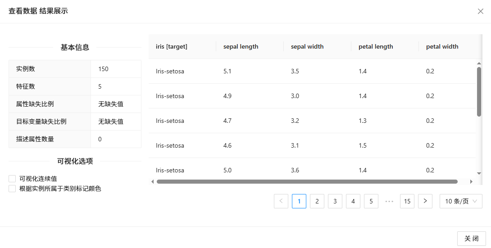491x248 pixels.
Task: Click the vertical scrollbar thumb of table
Action: 479,91
